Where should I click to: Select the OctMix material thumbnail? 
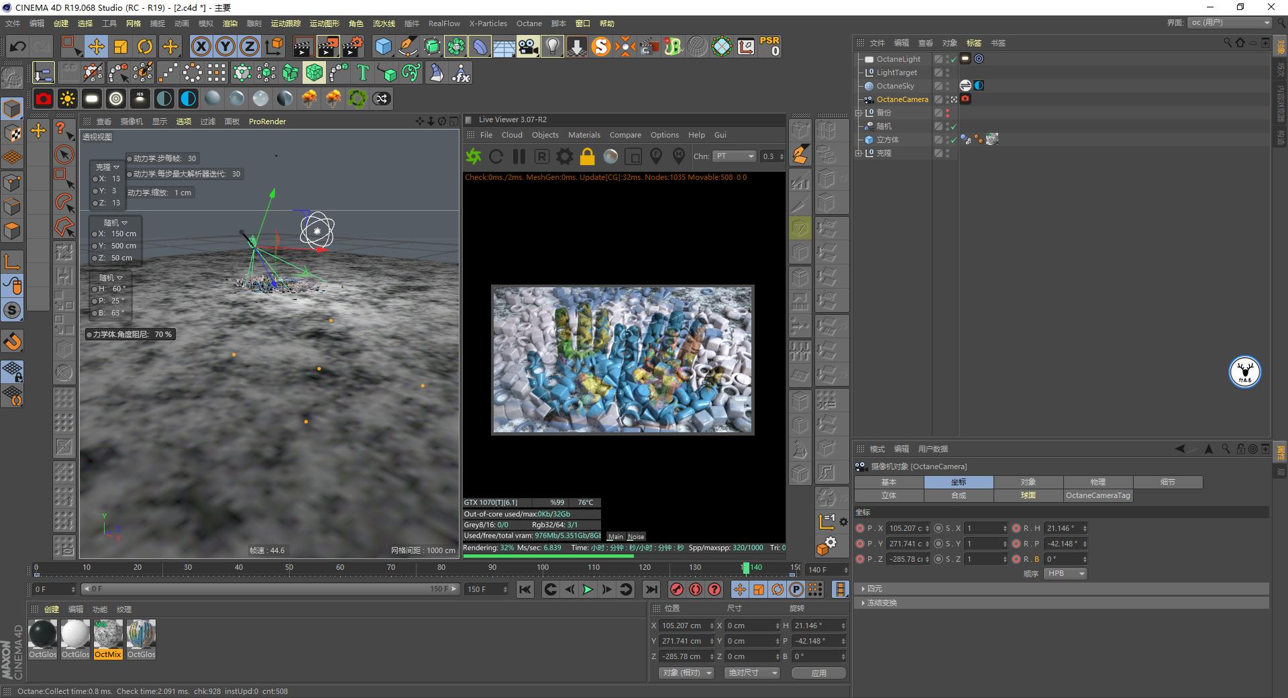point(107,634)
